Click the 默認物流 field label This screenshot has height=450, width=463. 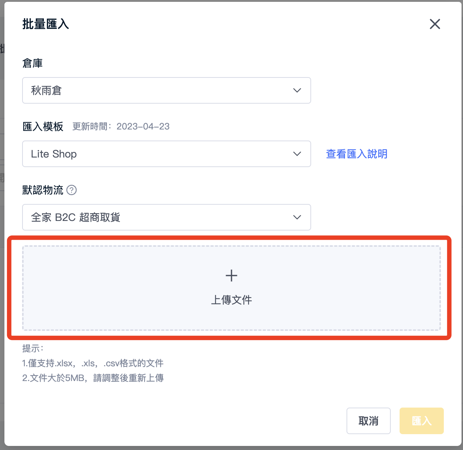(x=43, y=190)
